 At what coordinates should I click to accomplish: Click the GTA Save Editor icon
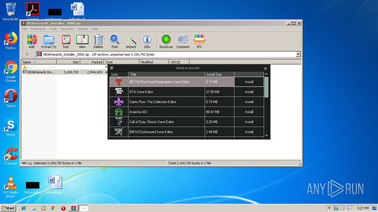(119, 92)
